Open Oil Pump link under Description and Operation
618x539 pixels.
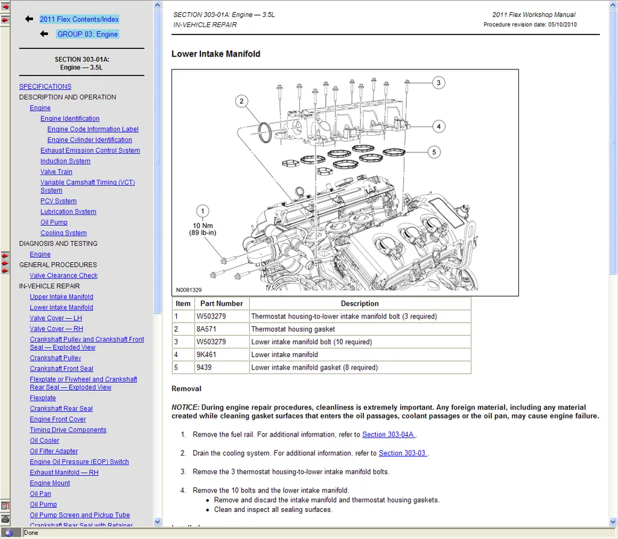coord(54,222)
